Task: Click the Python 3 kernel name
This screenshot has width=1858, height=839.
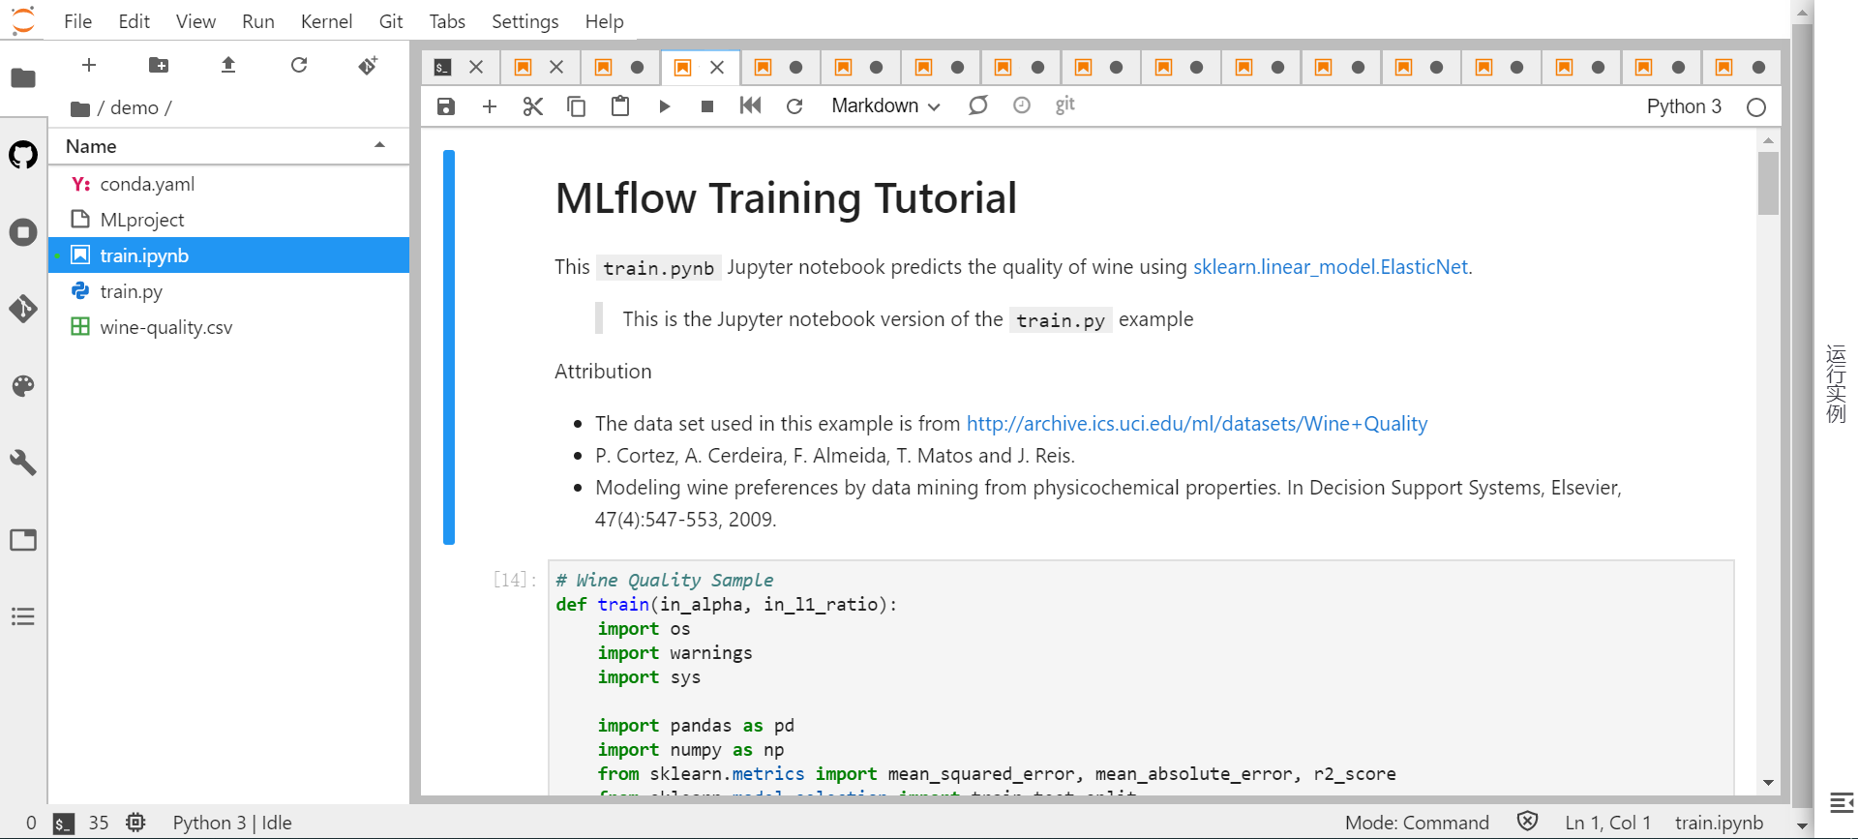Action: (x=1684, y=106)
